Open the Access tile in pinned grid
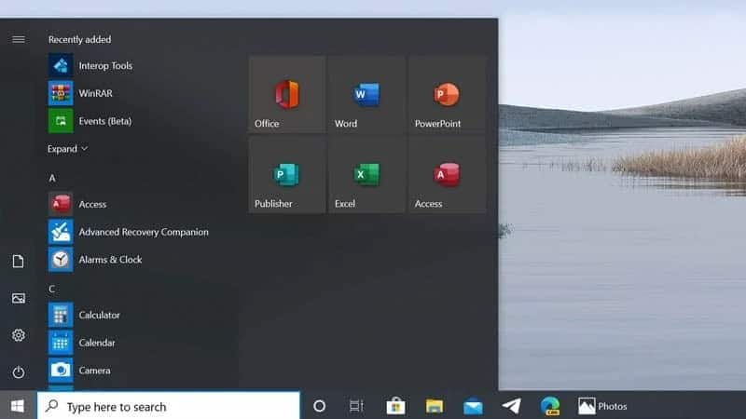This screenshot has width=746, height=419. point(448,174)
